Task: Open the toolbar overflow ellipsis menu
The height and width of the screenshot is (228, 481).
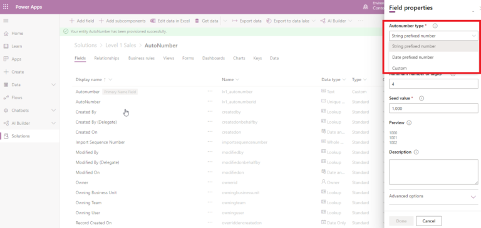Action: coord(361,21)
